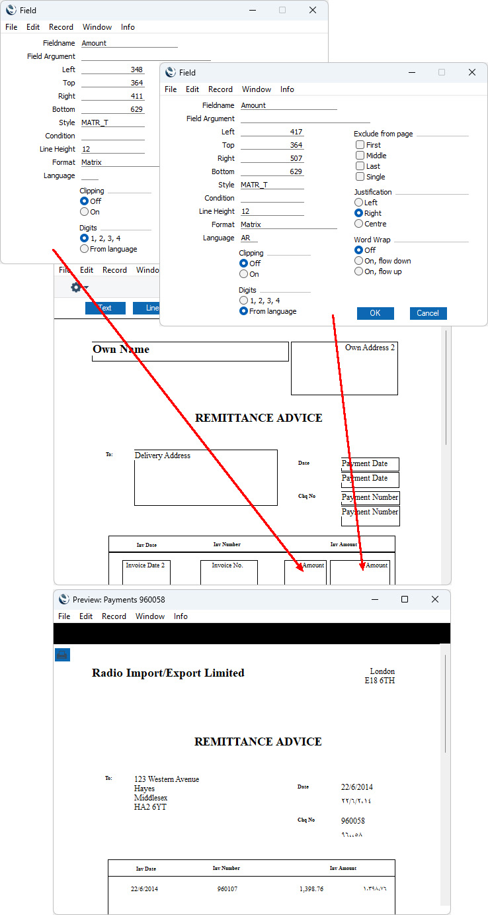This screenshot has height=915, width=488.
Task: Open Info menu in Preview window
Action: coord(181,616)
